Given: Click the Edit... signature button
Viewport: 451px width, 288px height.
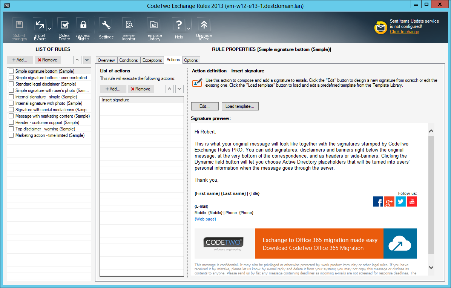Looking at the screenshot, I should pyautogui.click(x=205, y=106).
